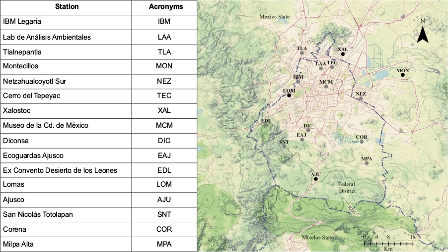Click the LOM station dot on the map
Image resolution: width=448 pixels, height=252 pixels.
(x=289, y=95)
